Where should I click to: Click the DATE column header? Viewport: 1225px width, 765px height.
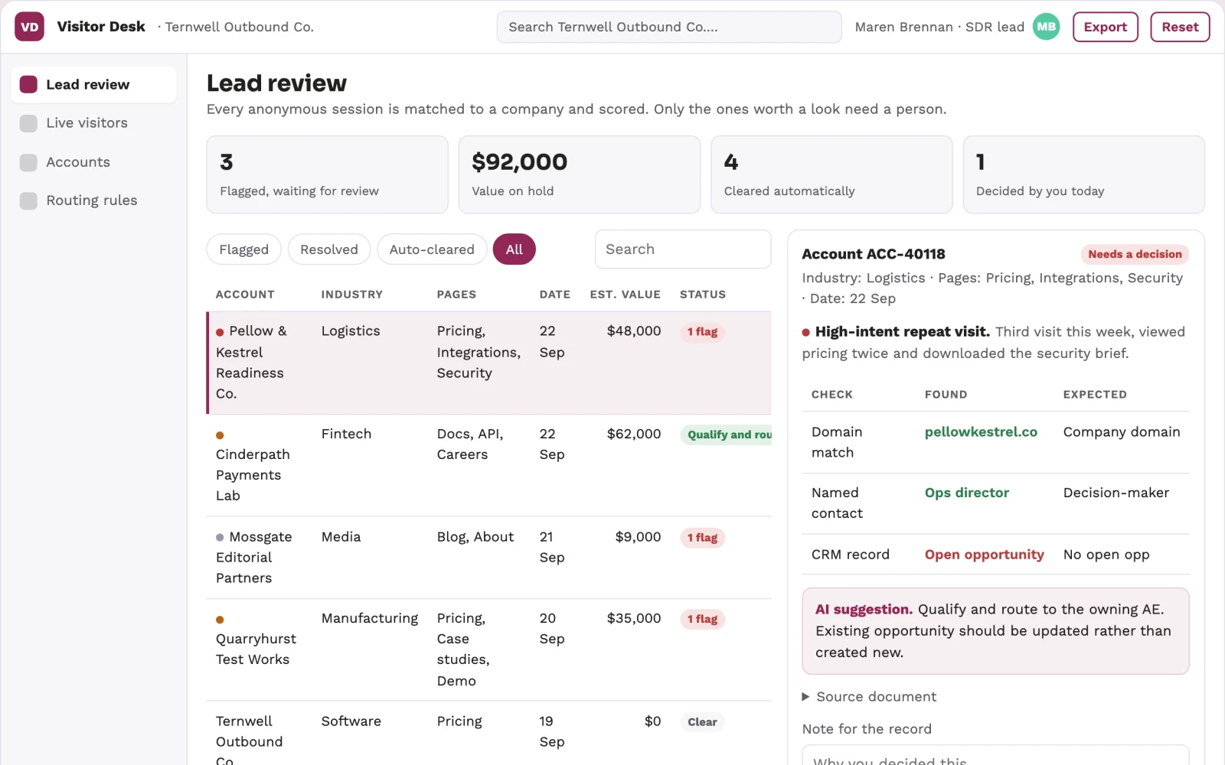554,295
